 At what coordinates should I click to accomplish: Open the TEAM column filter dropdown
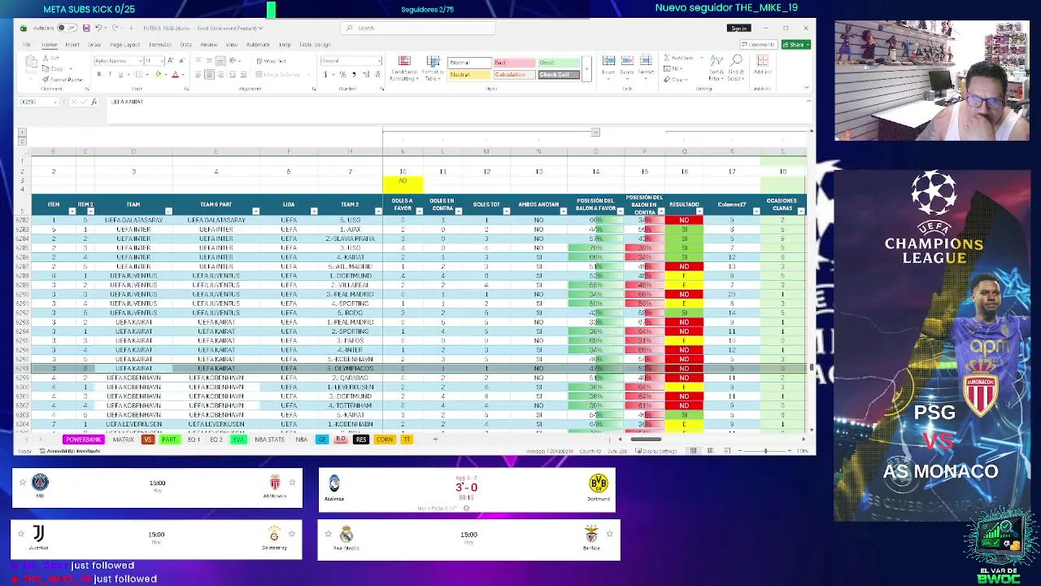(168, 212)
